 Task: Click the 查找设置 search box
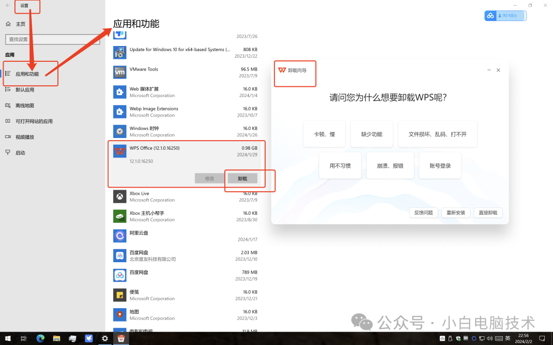[53, 39]
